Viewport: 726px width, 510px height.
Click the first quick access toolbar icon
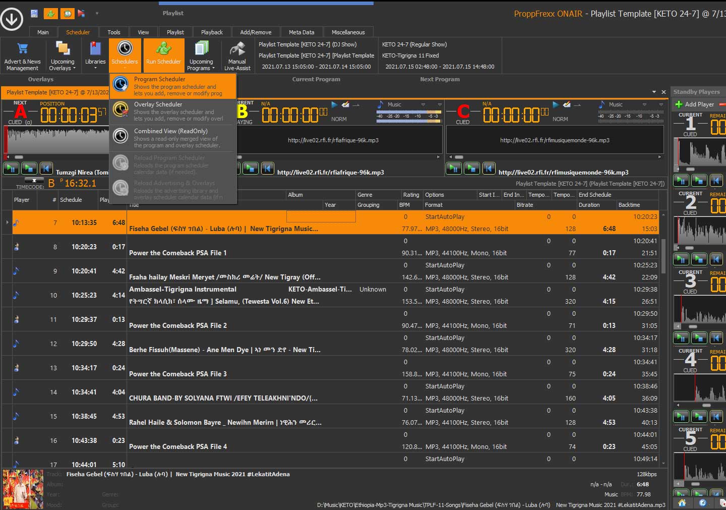(x=34, y=14)
